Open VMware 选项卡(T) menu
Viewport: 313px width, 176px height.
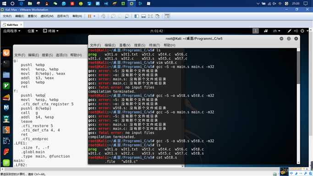pyautogui.click(x=63, y=16)
